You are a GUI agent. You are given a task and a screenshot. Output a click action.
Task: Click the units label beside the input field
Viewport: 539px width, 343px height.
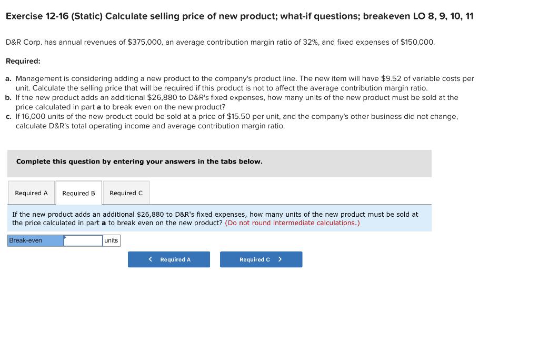click(x=111, y=240)
